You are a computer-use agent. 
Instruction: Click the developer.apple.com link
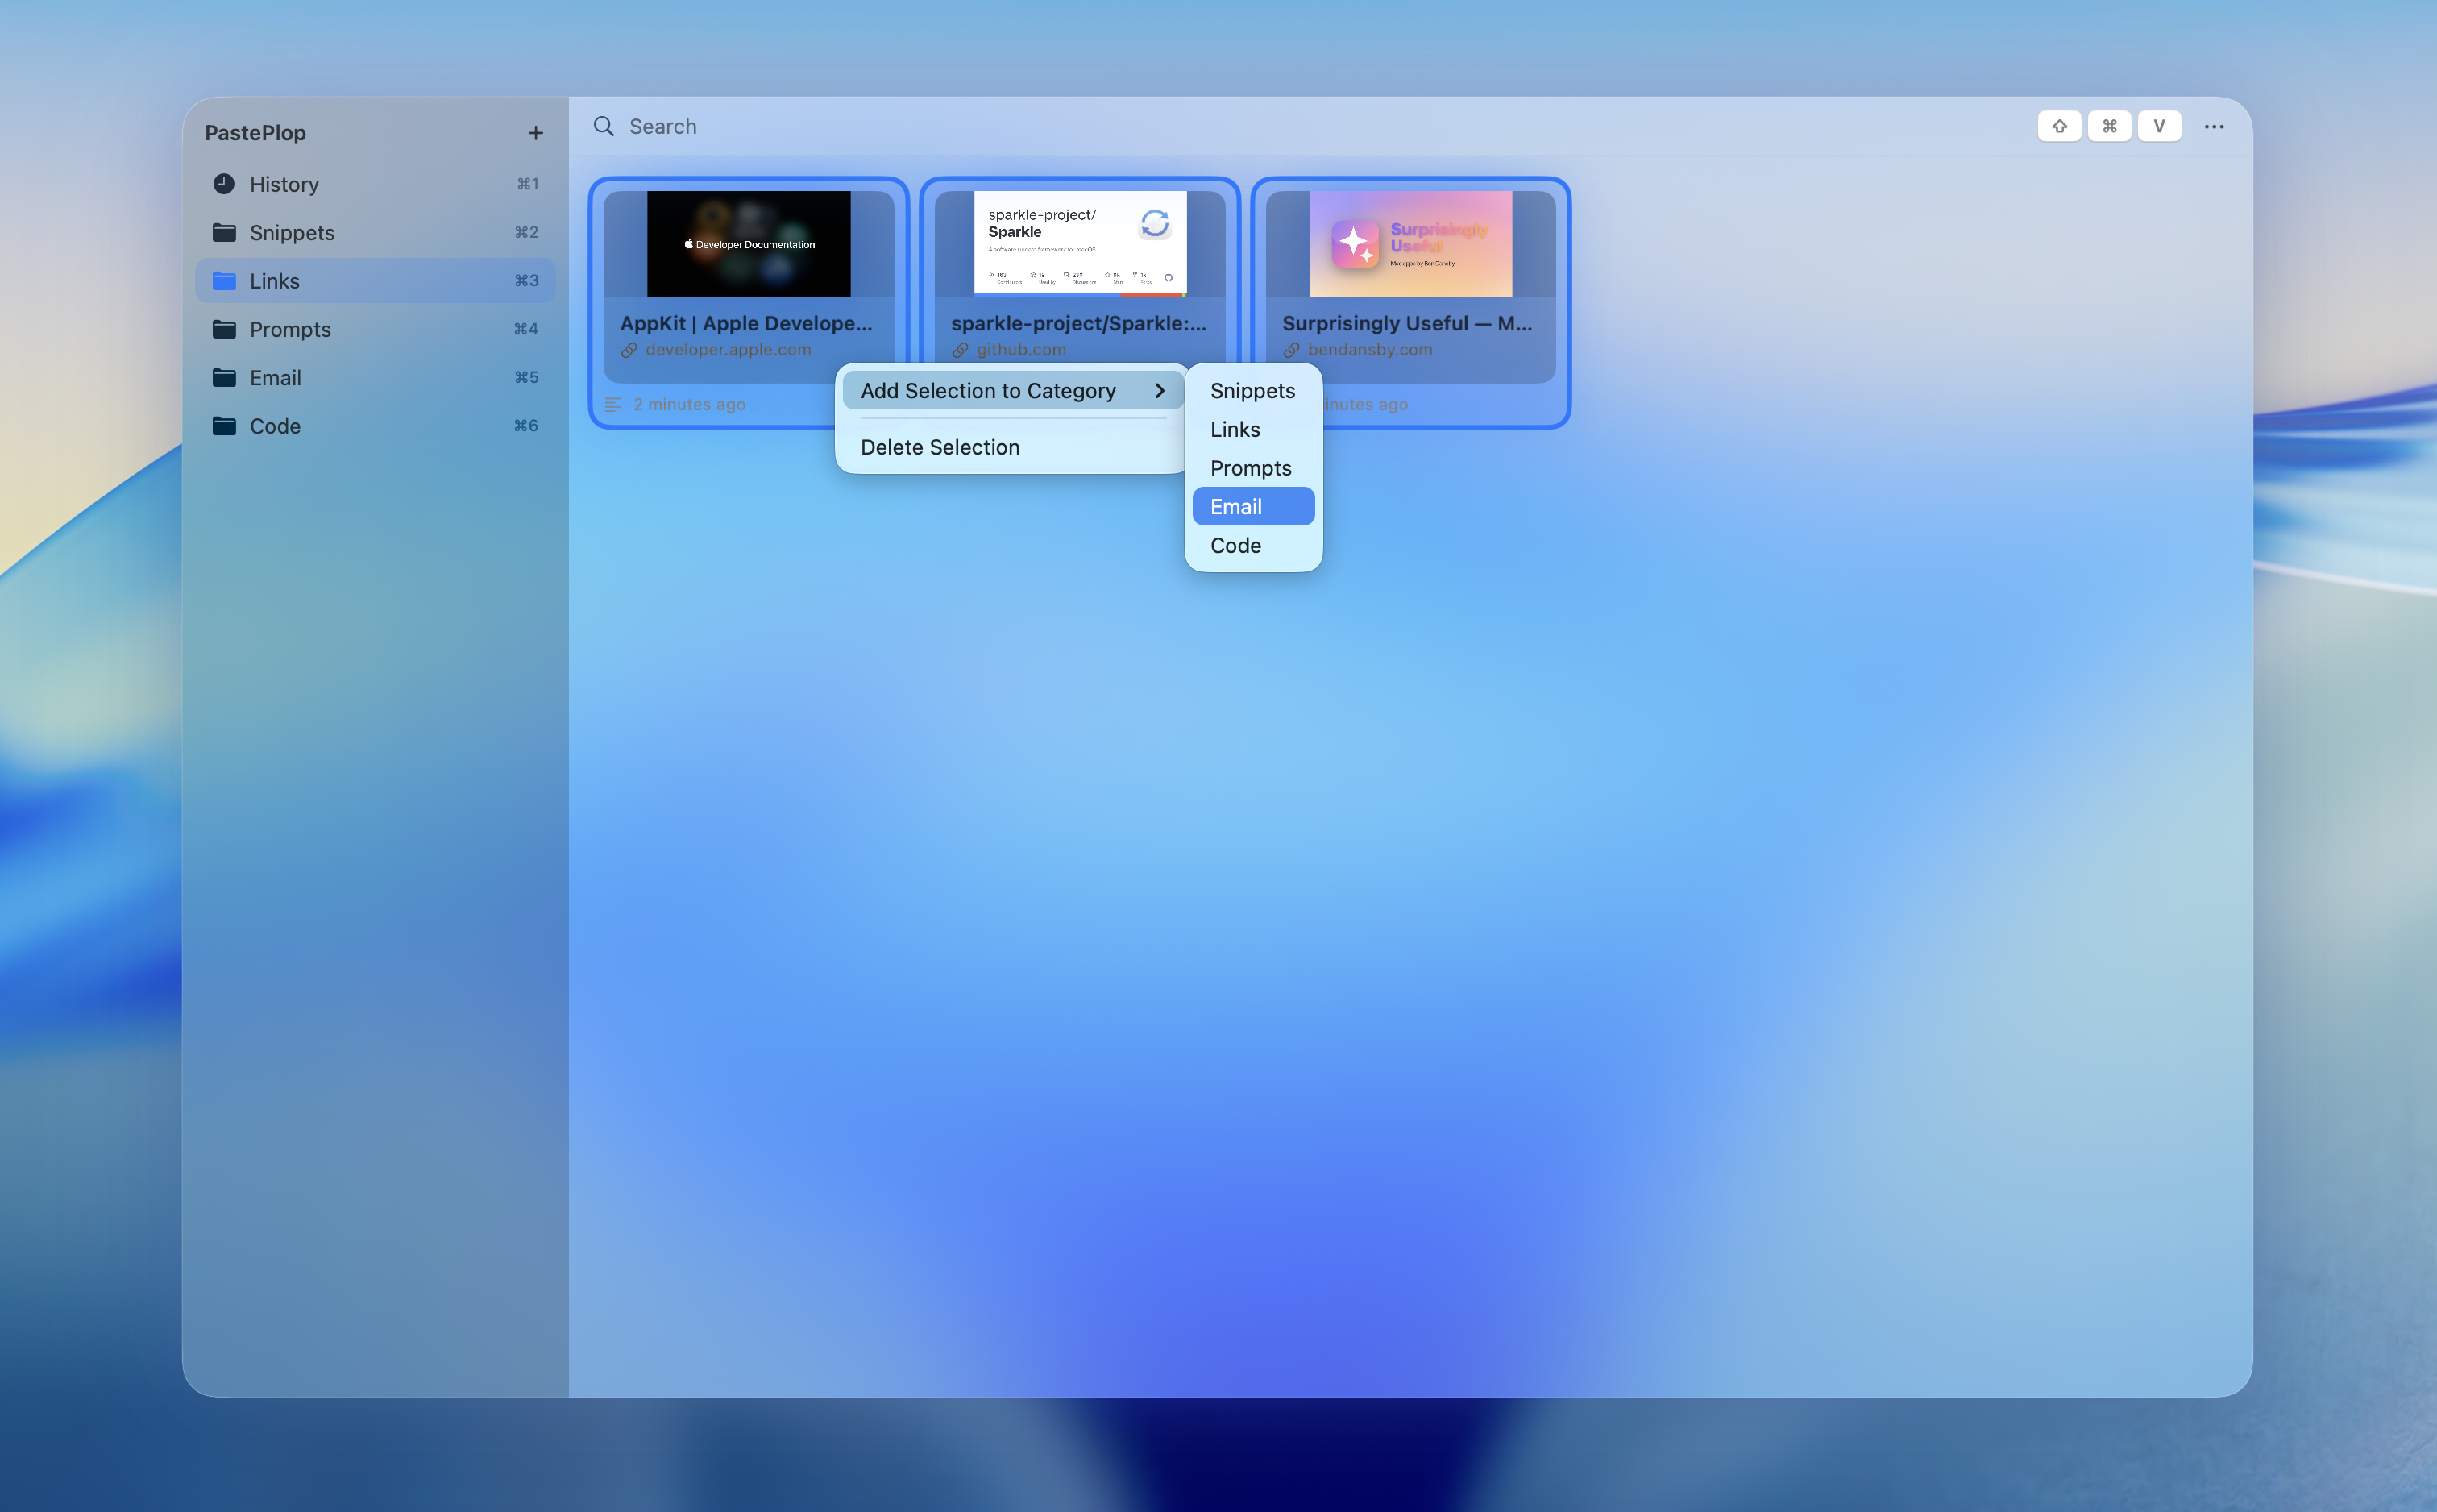(727, 350)
